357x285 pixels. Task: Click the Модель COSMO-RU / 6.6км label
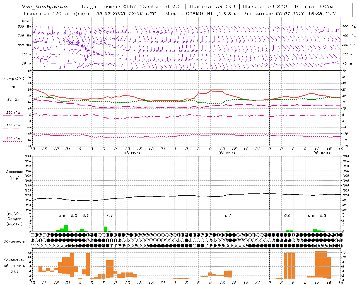pyautogui.click(x=201, y=14)
